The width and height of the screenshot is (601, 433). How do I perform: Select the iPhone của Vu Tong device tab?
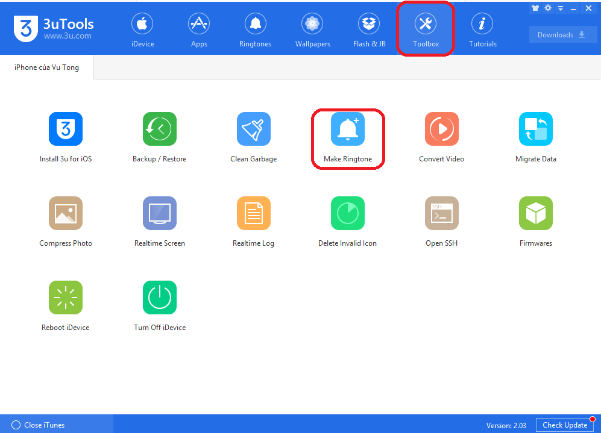click(x=47, y=67)
